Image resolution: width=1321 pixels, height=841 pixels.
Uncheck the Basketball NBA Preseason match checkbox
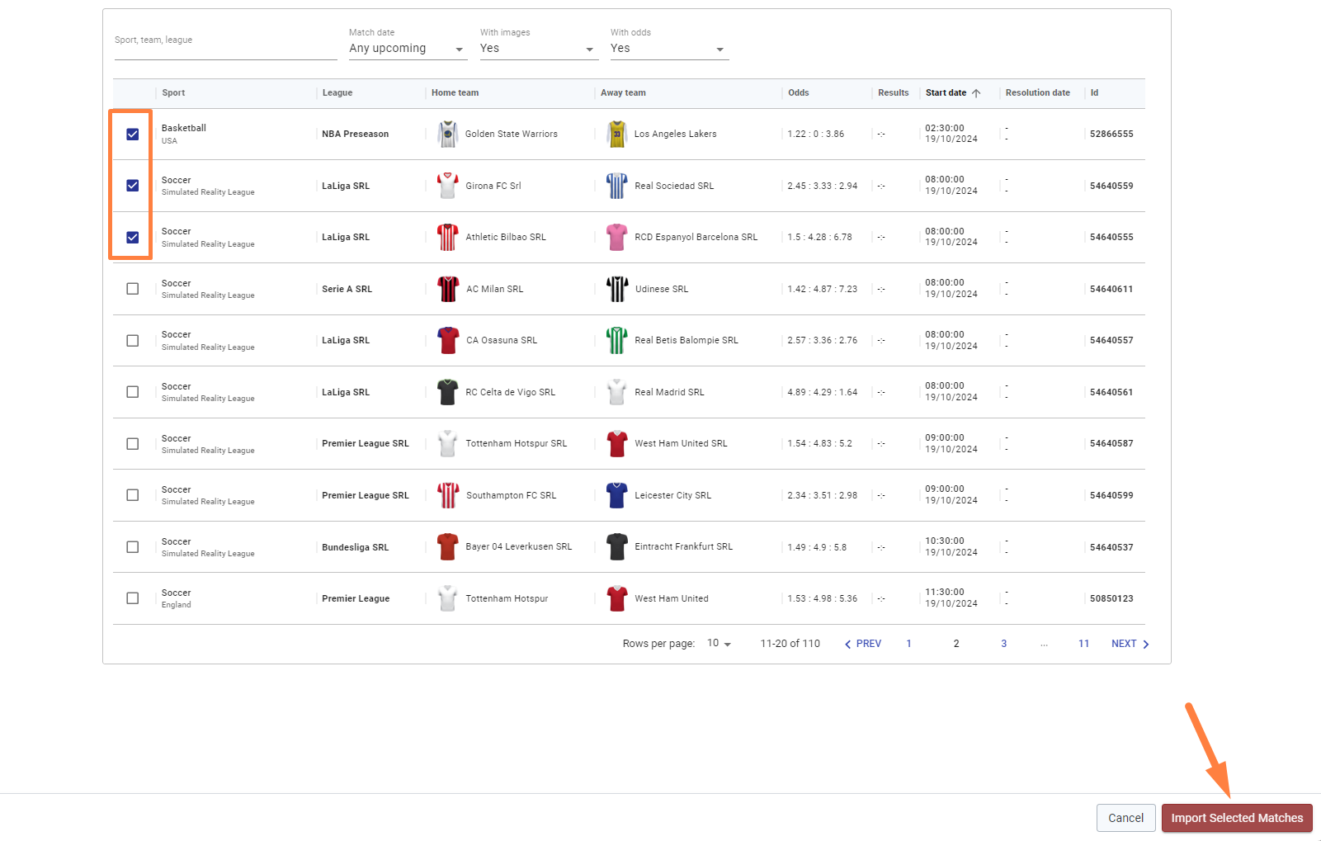[x=133, y=135]
